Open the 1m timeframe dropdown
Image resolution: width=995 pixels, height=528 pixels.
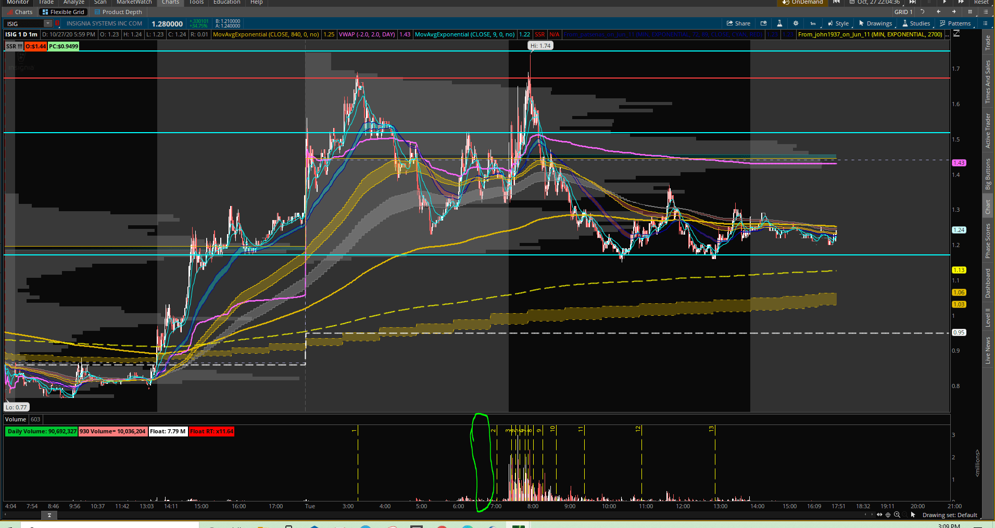click(813, 23)
